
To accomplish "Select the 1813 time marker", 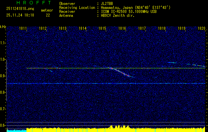I will 62,29.
